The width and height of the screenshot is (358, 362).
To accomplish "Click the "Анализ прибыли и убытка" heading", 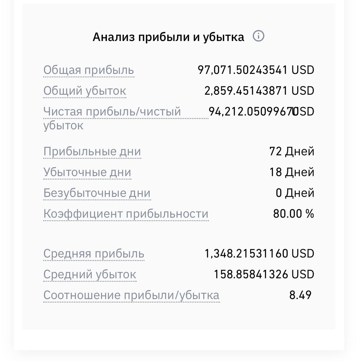I will (x=168, y=37).
